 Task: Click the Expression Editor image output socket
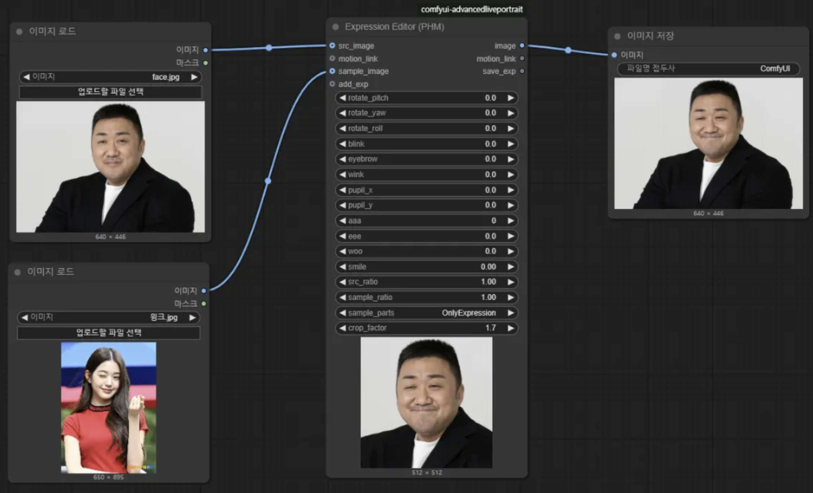tap(522, 45)
